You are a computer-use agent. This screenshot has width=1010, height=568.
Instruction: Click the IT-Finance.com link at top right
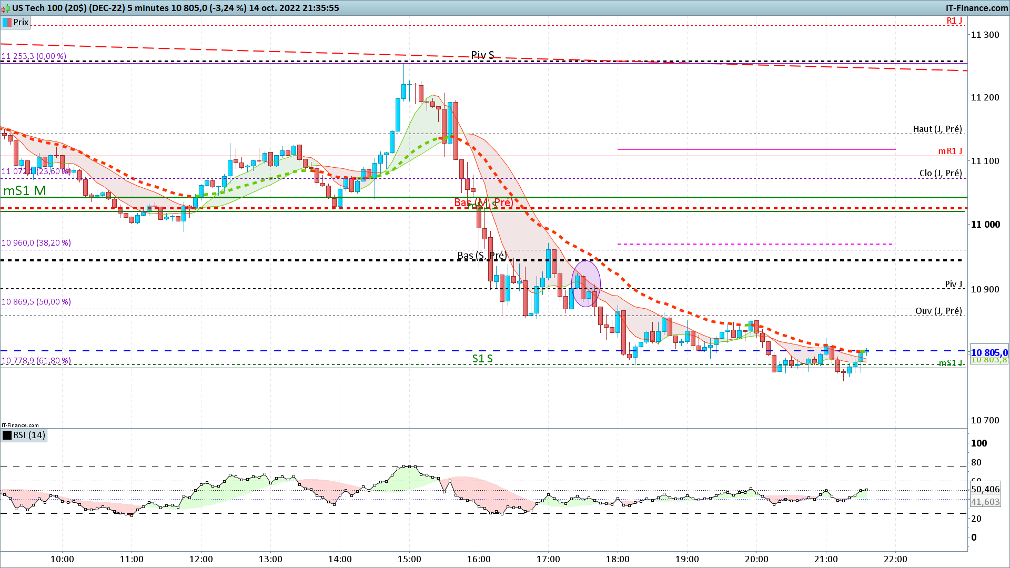click(976, 8)
